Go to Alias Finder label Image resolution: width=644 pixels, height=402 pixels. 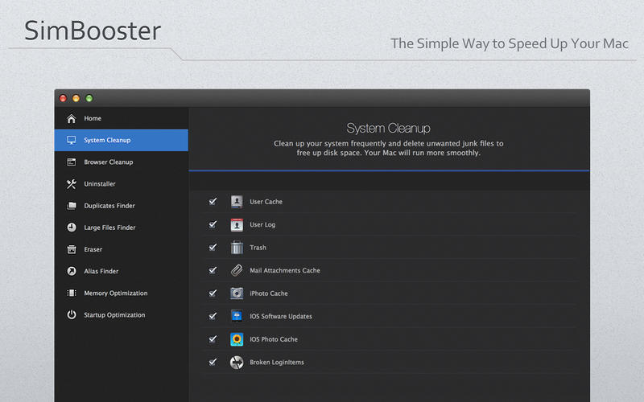(101, 271)
